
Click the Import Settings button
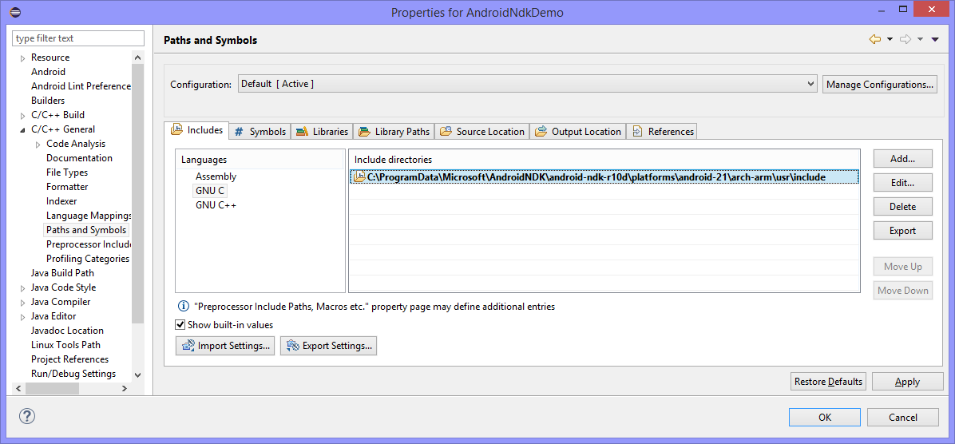225,346
